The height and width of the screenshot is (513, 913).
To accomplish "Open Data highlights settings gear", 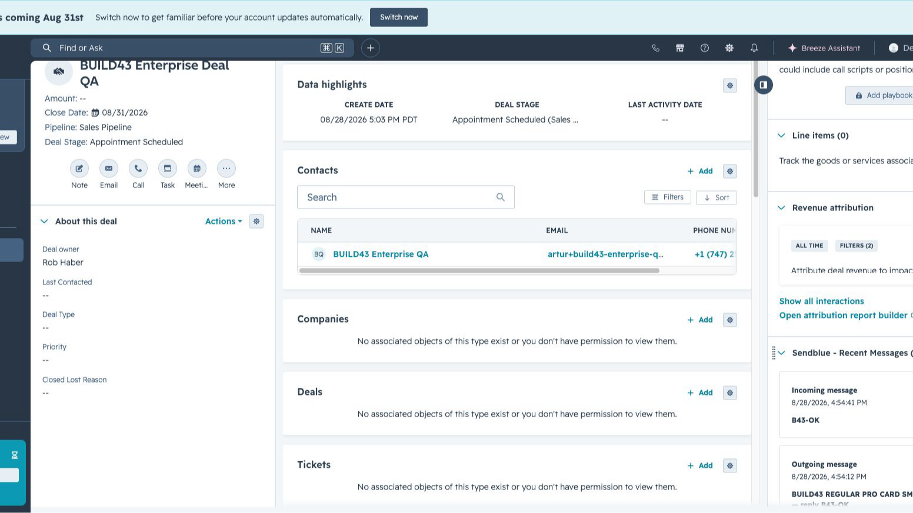I will click(730, 86).
